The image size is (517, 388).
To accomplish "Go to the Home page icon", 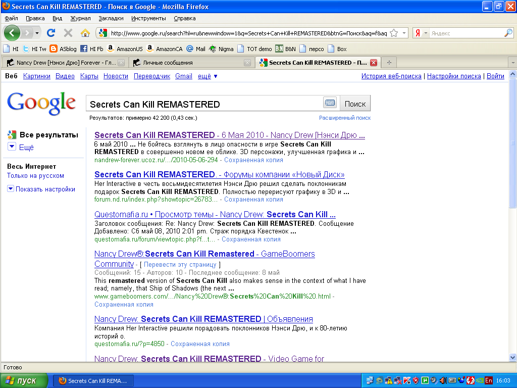I will (85, 33).
